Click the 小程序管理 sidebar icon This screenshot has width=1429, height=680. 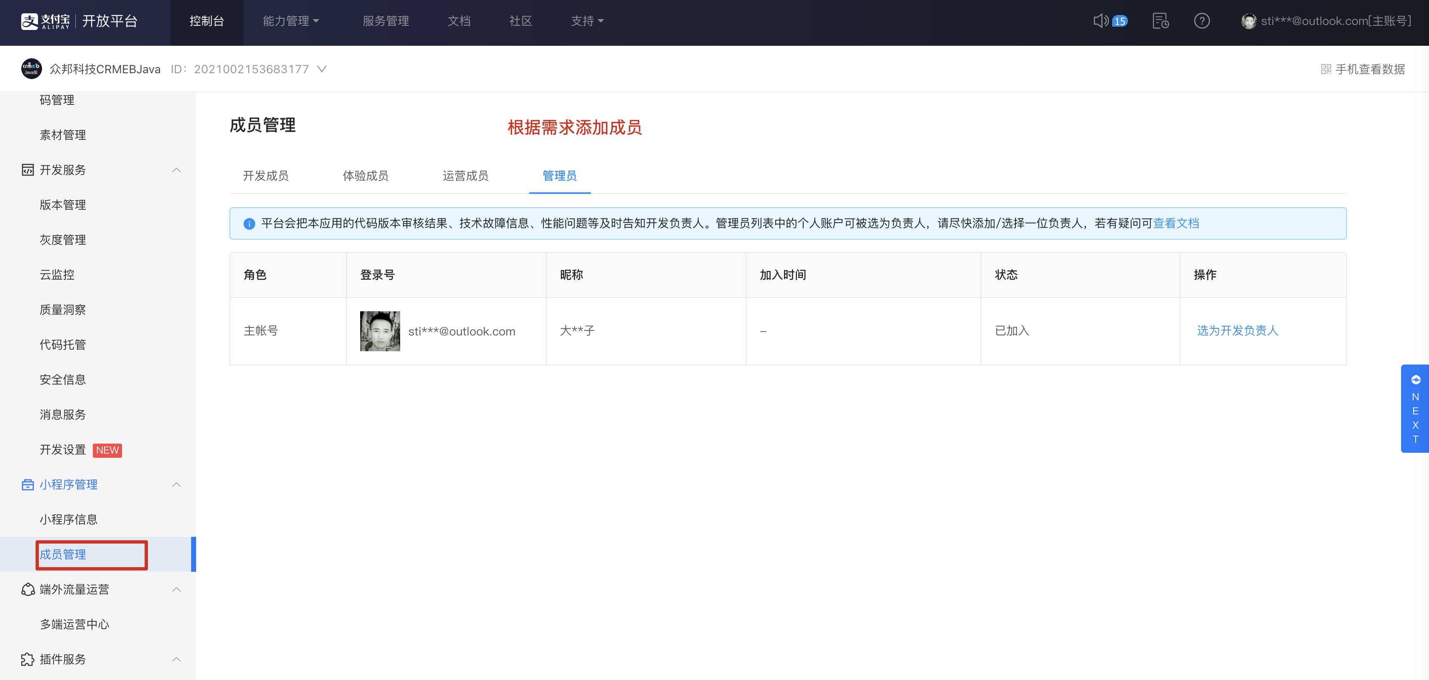pyautogui.click(x=28, y=484)
